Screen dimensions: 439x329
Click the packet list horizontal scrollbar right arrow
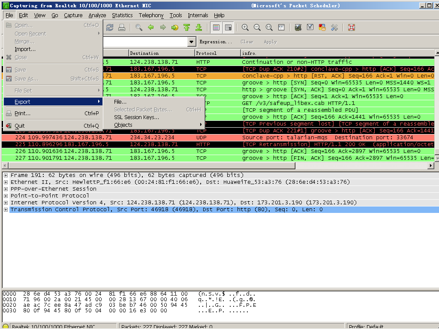tap(431, 166)
